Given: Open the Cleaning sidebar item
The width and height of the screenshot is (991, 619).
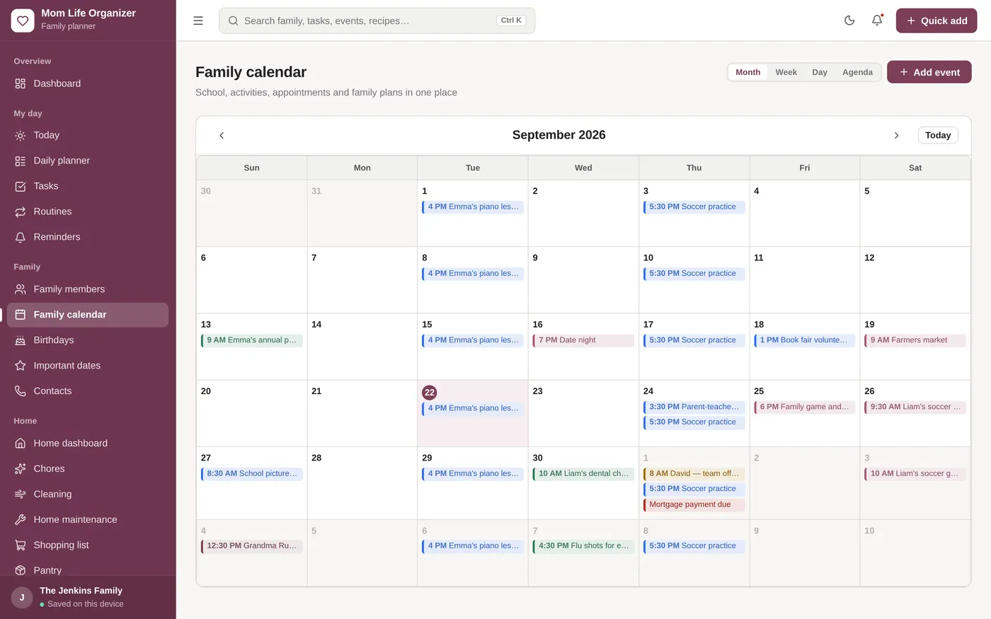Looking at the screenshot, I should pos(88,494).
